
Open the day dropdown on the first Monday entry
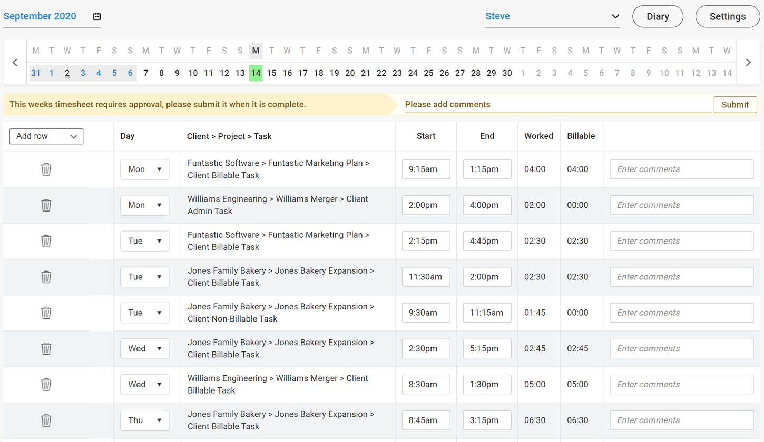point(144,169)
